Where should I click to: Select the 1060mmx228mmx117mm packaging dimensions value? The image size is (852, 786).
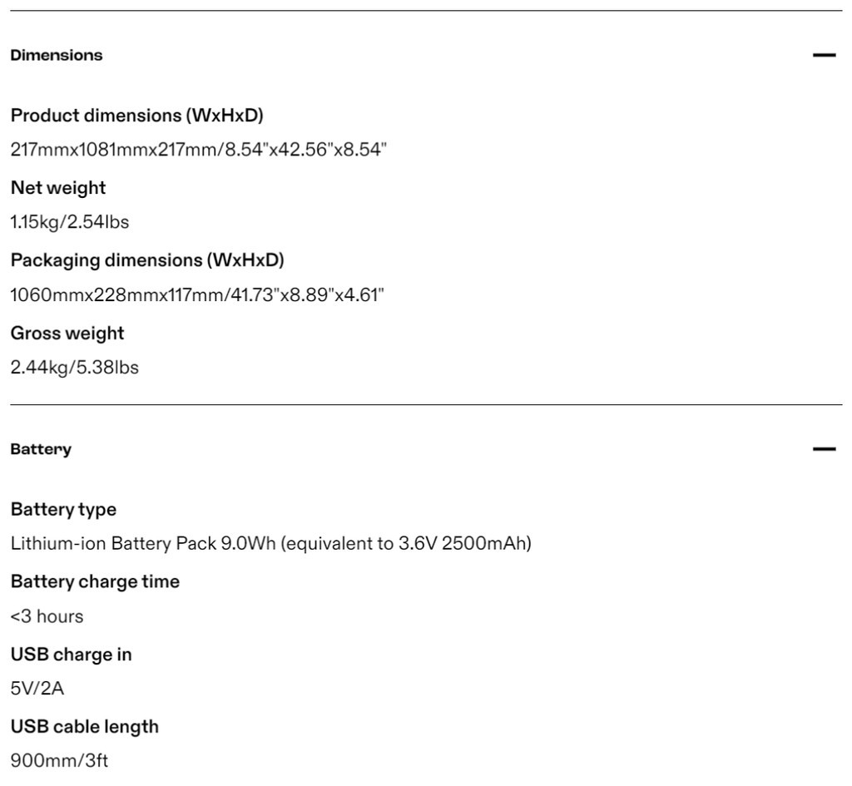point(197,295)
